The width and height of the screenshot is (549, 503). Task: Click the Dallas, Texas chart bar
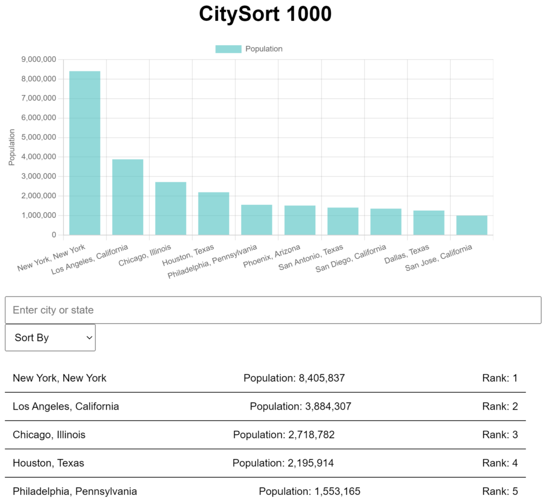click(x=429, y=223)
